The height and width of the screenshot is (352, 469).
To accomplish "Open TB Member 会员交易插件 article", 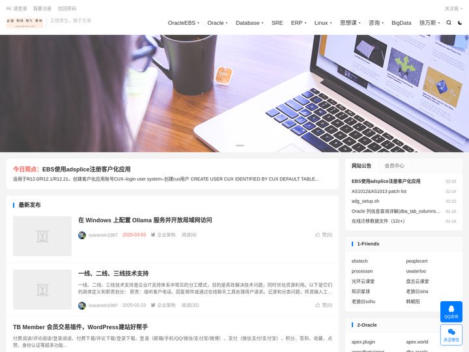I will (80, 327).
